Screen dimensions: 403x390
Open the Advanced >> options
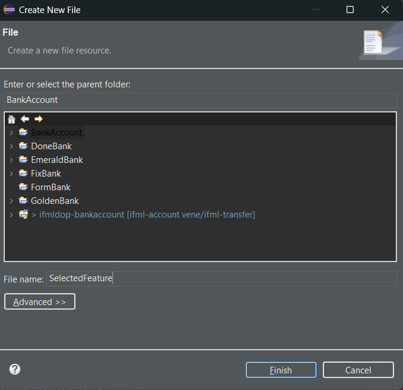pos(40,301)
